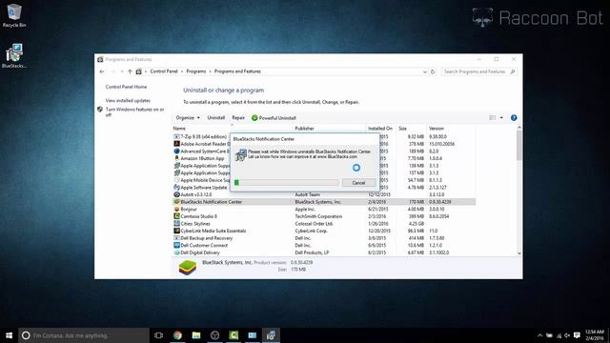610x343 pixels.
Task: Open File Explorer from the taskbar
Action: coord(196,335)
